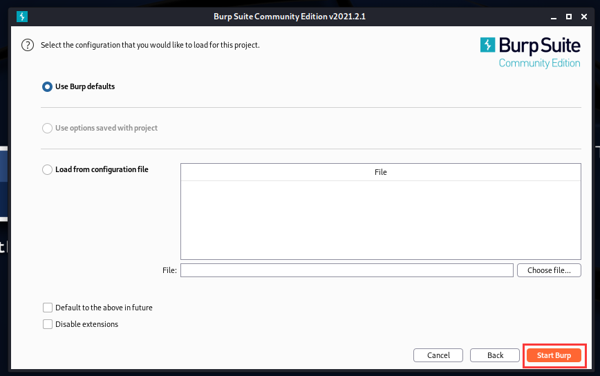
Task: Click the File path input field
Action: 346,270
